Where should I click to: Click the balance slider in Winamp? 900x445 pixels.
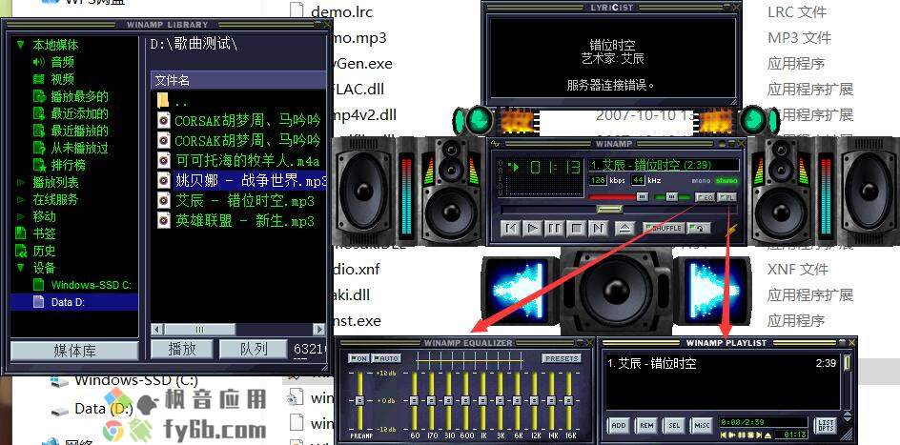[x=671, y=197]
